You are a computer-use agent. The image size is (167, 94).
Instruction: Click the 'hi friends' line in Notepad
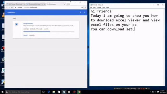(x=101, y=11)
